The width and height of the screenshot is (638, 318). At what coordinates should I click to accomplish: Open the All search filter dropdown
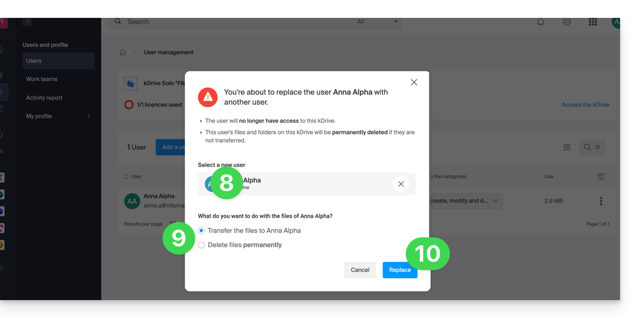coord(377,21)
